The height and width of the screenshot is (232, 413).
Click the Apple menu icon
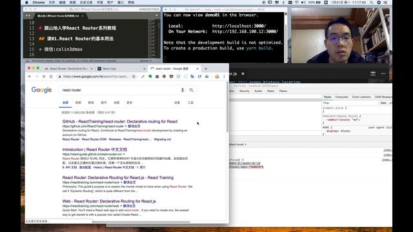pyautogui.click(x=26, y=3)
